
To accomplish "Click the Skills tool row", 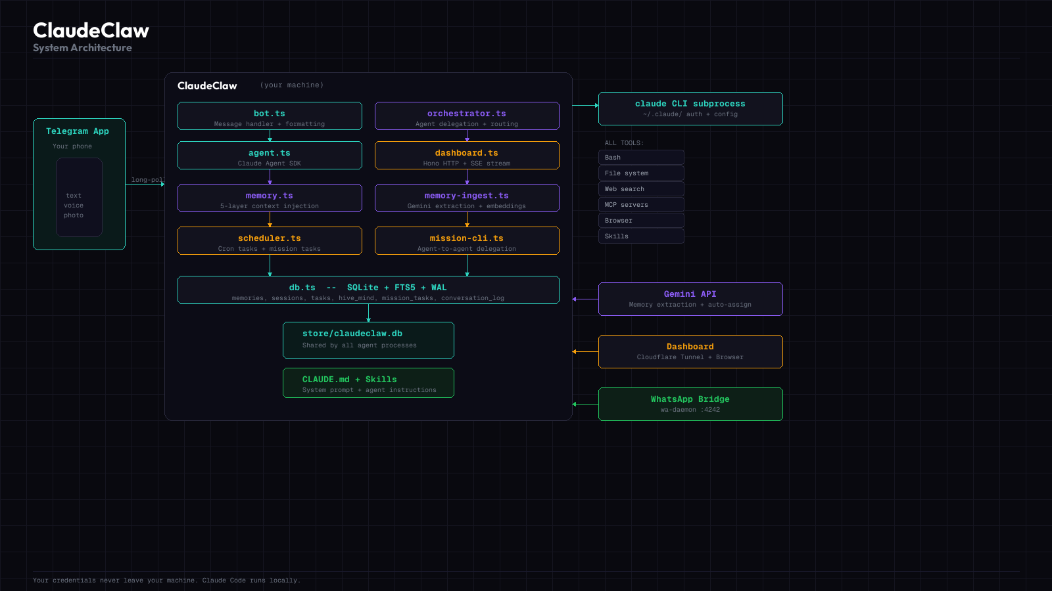I will coord(641,236).
